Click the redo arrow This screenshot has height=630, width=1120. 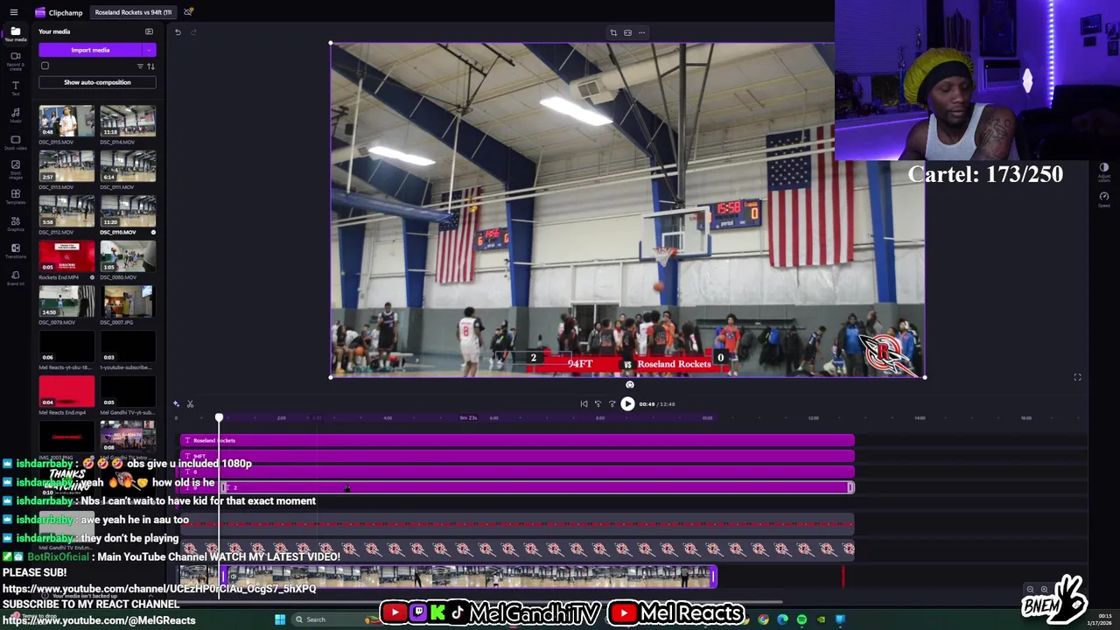193,32
